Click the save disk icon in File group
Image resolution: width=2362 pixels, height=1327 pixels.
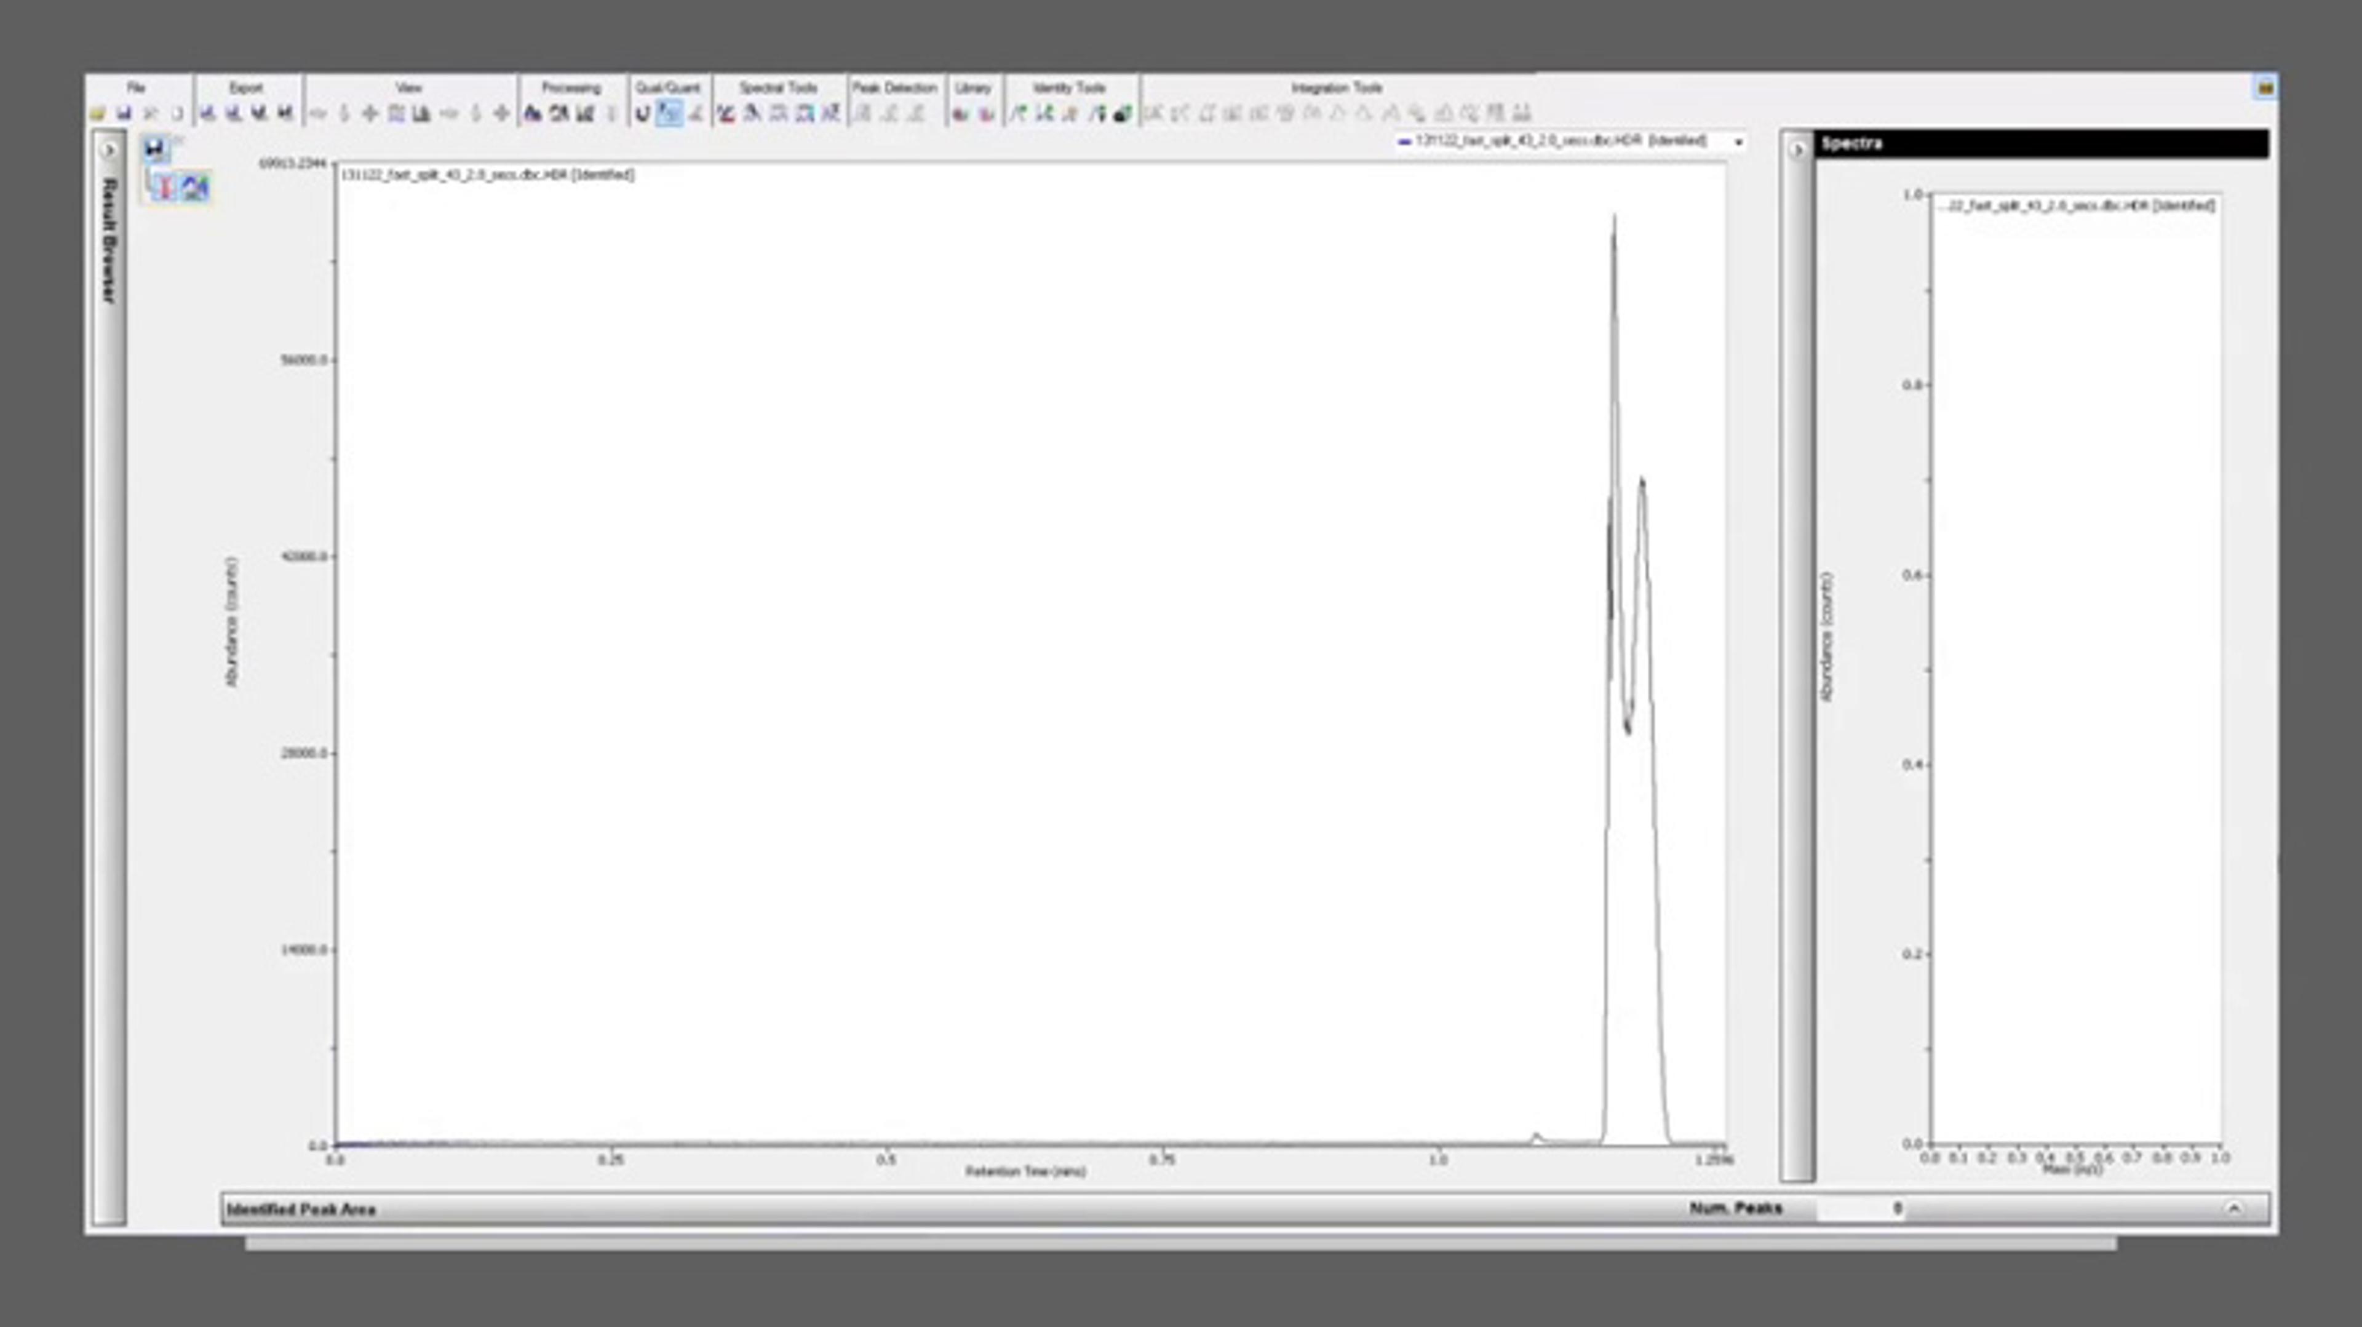(x=124, y=114)
